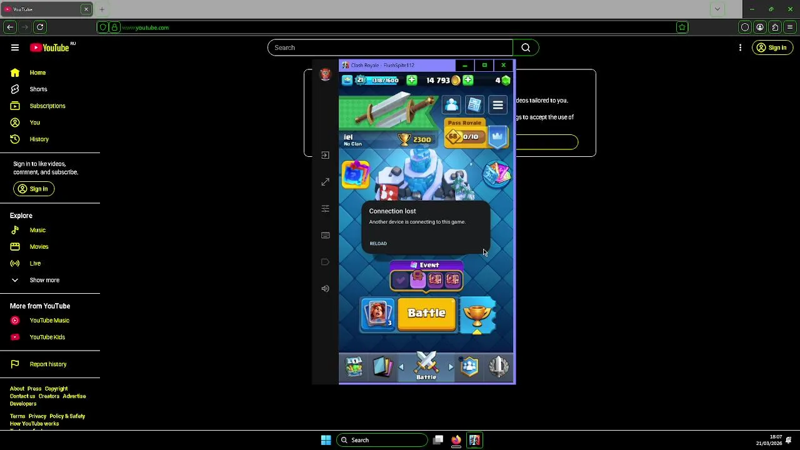Click the YouTube search magnifier button
Screen dimensions: 800x450
pyautogui.click(x=526, y=47)
